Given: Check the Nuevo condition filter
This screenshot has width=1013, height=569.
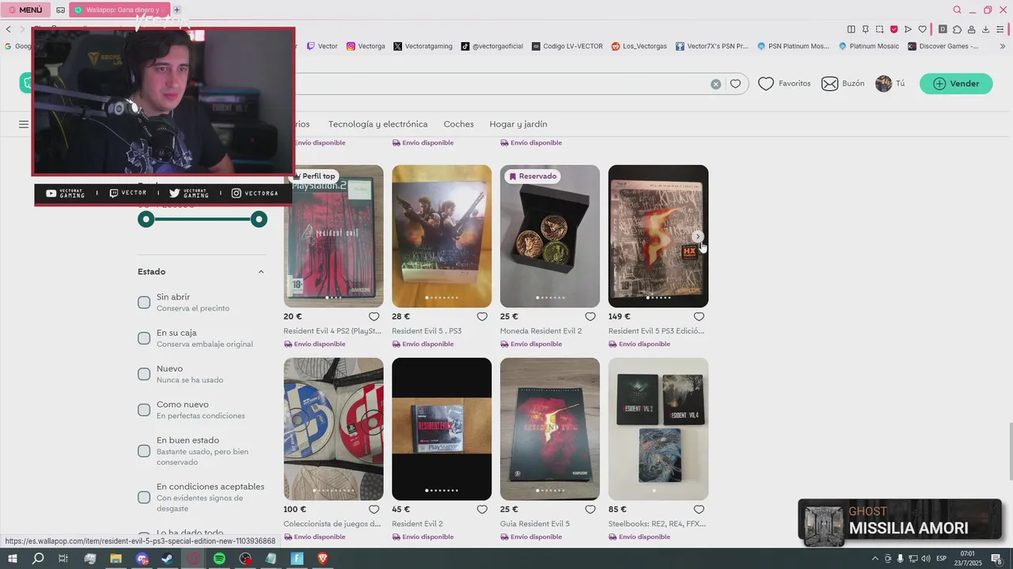Looking at the screenshot, I should coord(144,374).
